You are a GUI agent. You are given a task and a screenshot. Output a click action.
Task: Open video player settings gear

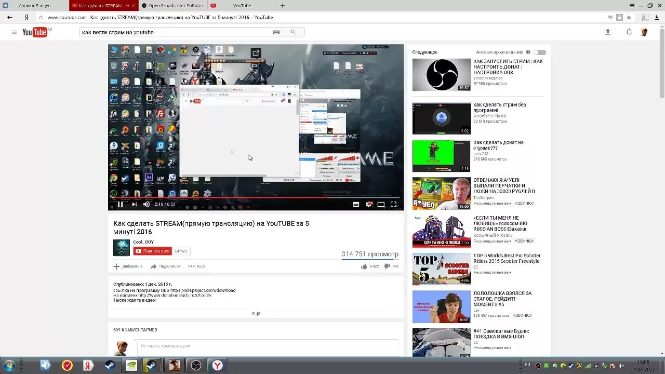click(x=369, y=204)
